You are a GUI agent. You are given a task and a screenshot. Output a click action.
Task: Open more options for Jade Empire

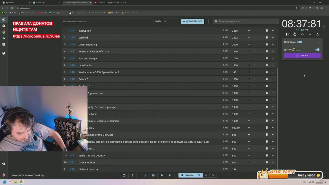click(273, 65)
